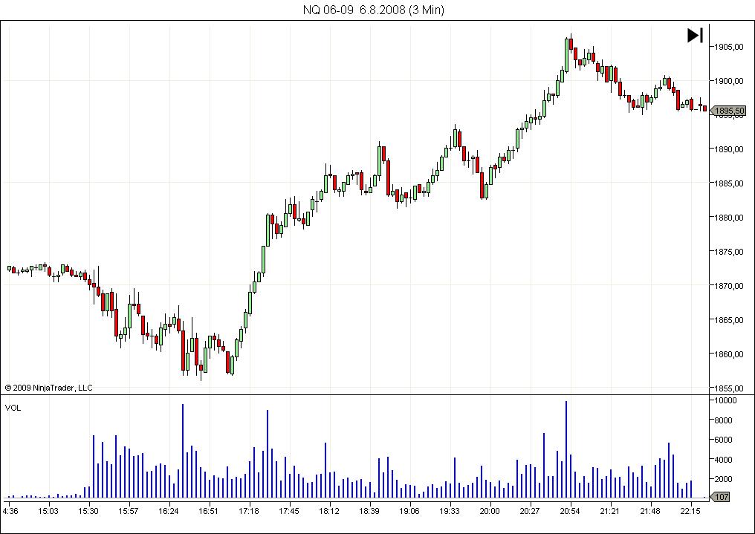
Task: Click the 1880,00 price axis label
Action: [729, 218]
